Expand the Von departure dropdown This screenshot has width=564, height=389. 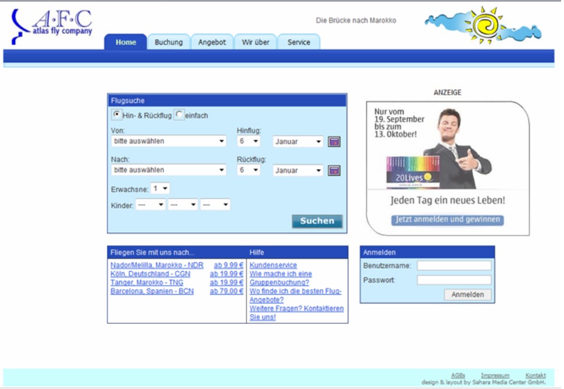tap(168, 141)
